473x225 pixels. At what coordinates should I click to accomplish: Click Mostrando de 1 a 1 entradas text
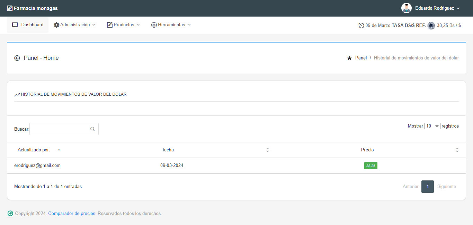click(48, 187)
